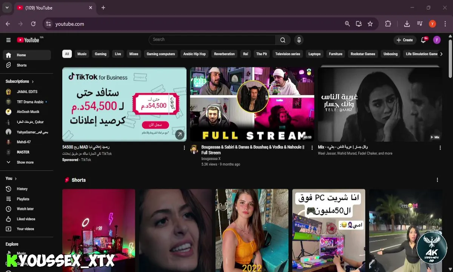Go back with the browser back arrow
The width and height of the screenshot is (453, 272).
[8, 24]
